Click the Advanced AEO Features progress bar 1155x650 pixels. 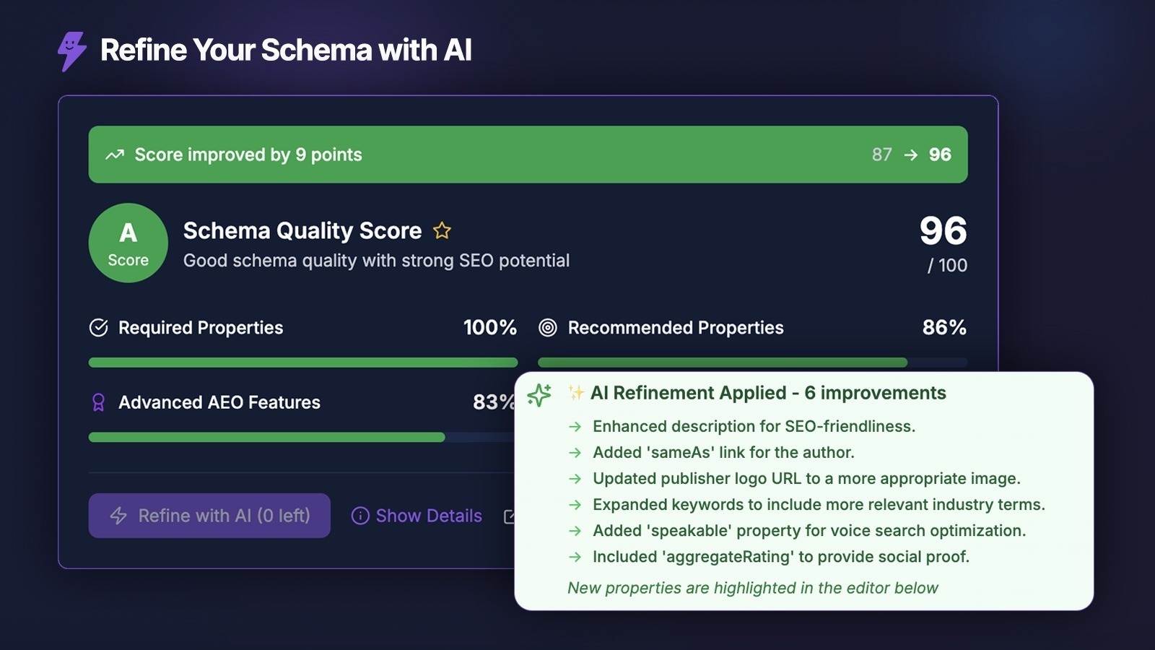point(267,437)
